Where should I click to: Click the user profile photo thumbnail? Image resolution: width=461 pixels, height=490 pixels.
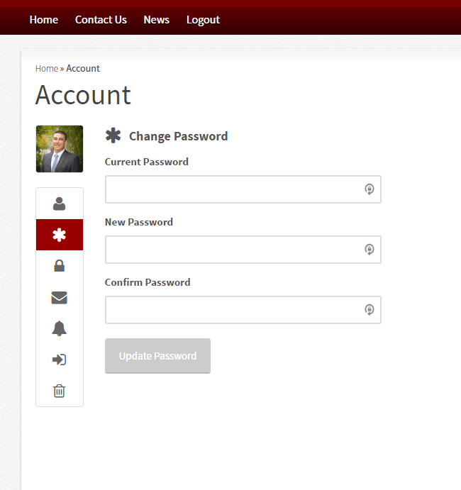click(60, 149)
